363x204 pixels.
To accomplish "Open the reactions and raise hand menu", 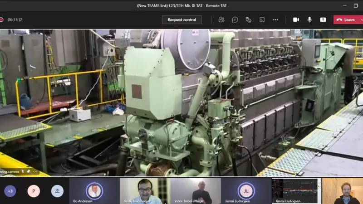I will point(248,19).
